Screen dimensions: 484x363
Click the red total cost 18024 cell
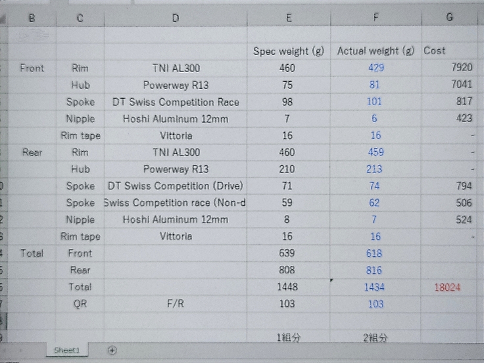(450, 287)
